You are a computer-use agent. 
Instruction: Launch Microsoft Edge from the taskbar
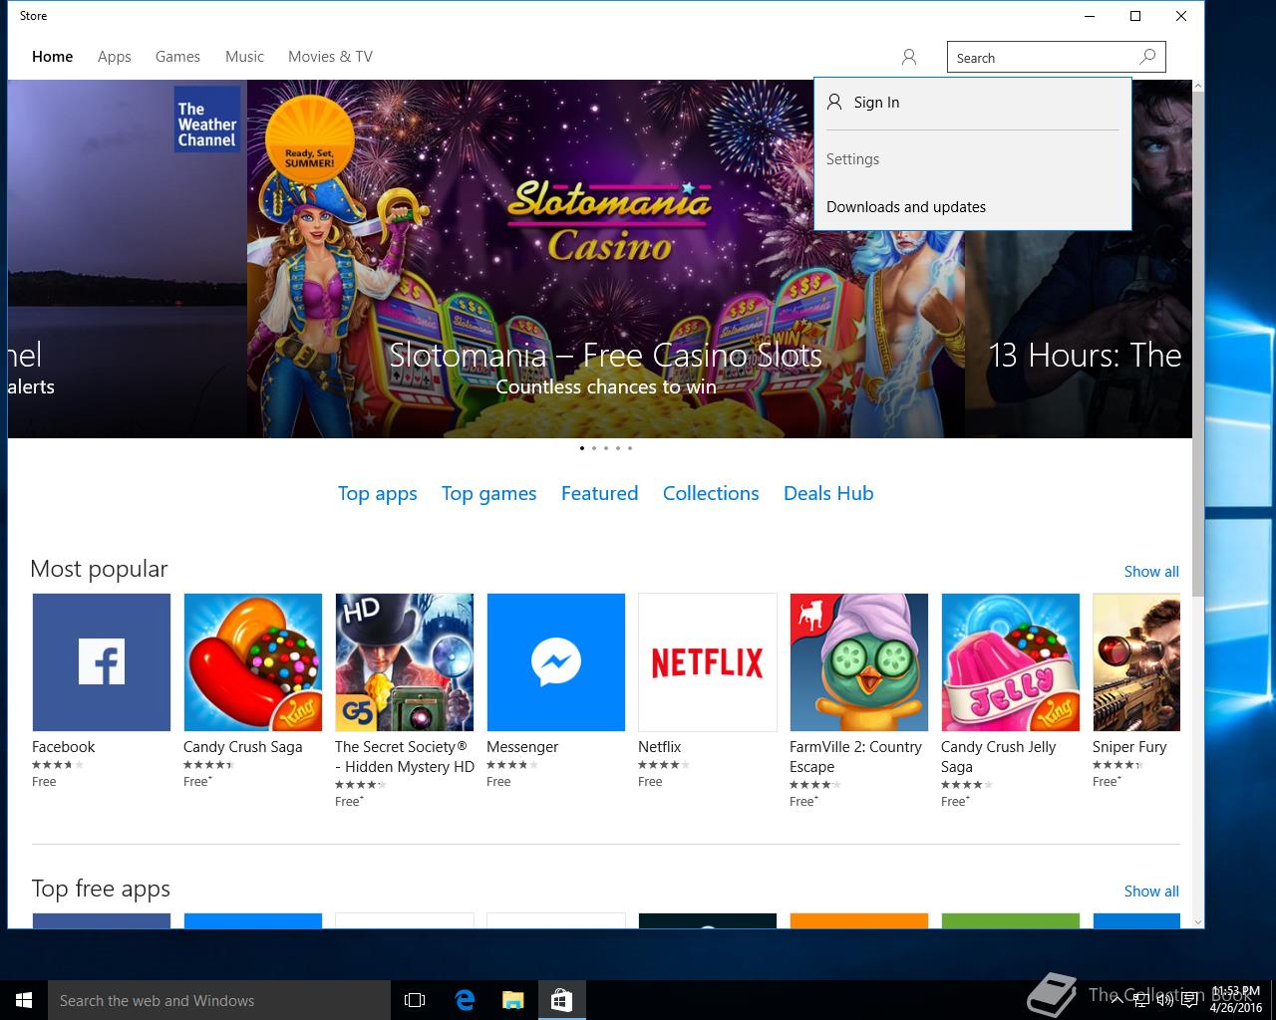(465, 1000)
